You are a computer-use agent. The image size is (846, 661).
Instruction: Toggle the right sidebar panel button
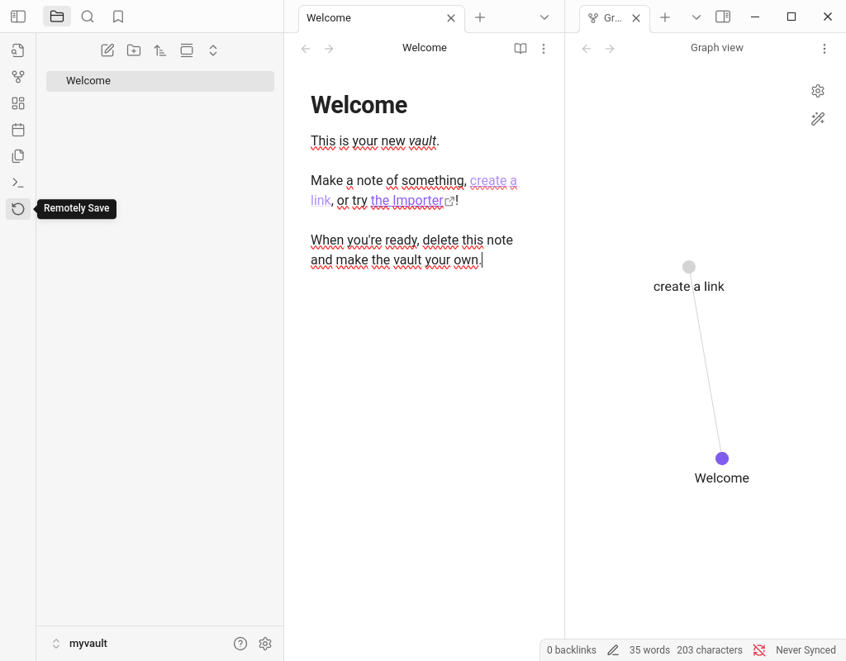click(723, 17)
